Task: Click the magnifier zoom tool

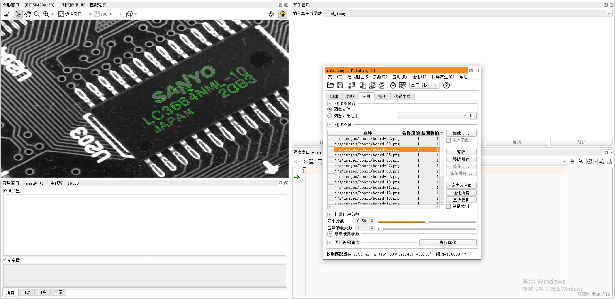Action: tap(37, 14)
